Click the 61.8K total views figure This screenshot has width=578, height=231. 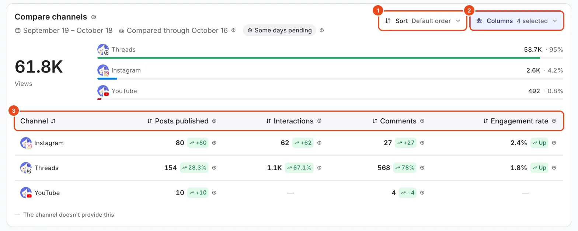[39, 67]
